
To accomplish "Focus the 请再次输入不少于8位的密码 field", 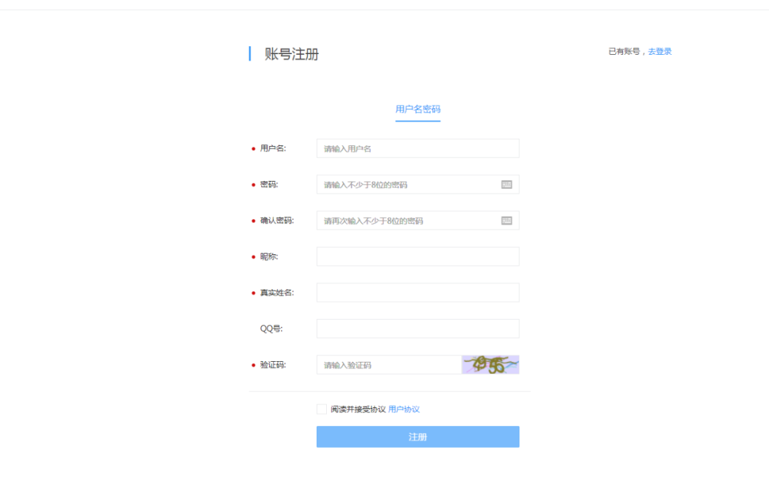I will [x=407, y=221].
